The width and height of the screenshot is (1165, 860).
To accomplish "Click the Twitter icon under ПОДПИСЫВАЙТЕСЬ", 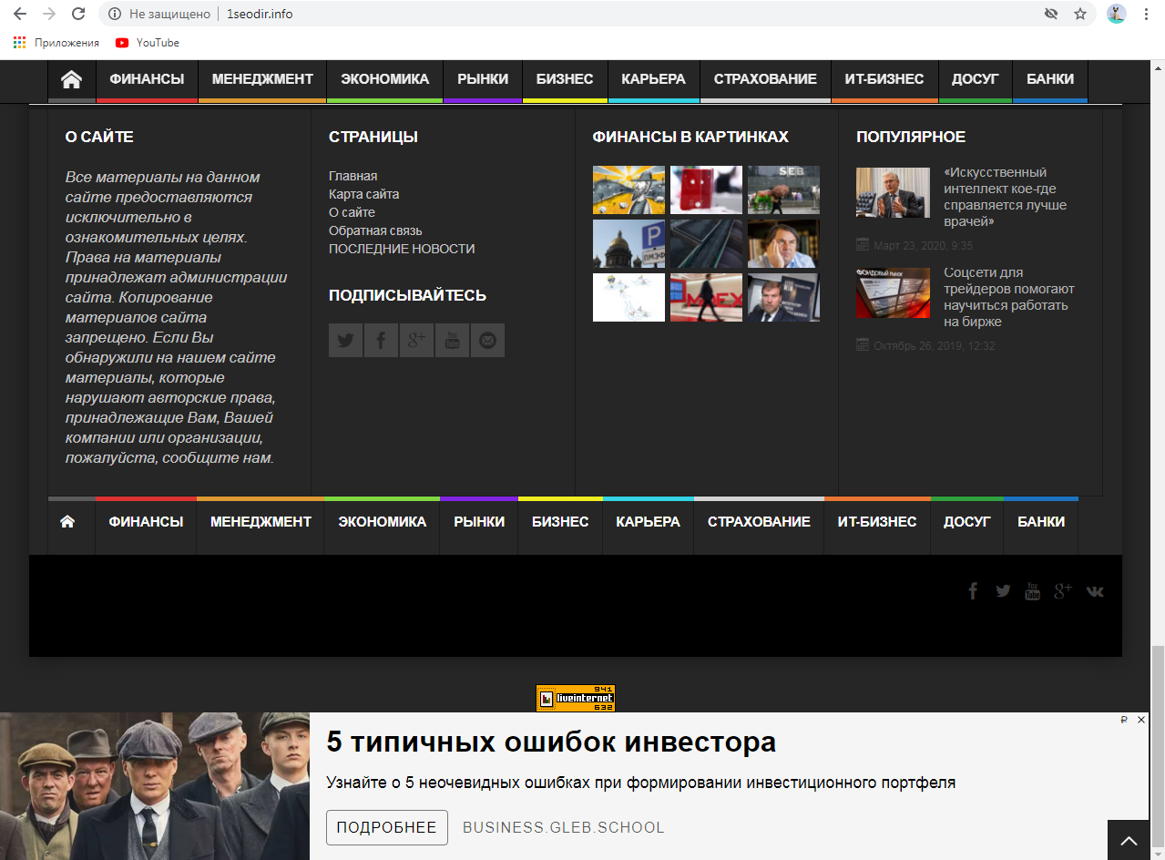I will click(x=345, y=341).
